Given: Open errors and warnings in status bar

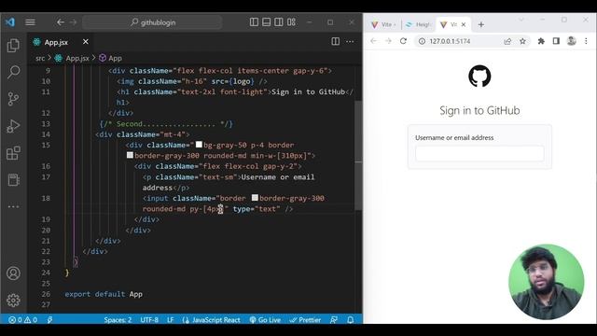Looking at the screenshot, I should click(x=22, y=320).
